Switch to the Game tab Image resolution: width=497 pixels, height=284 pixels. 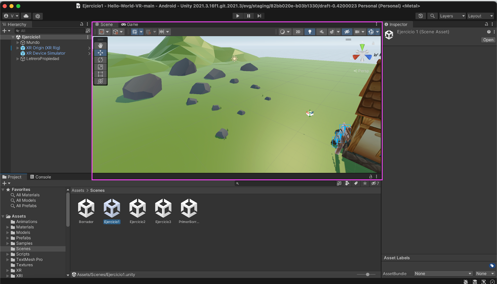[130, 25]
